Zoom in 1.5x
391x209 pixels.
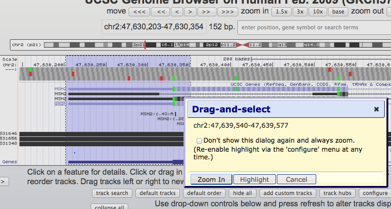pos(281,12)
